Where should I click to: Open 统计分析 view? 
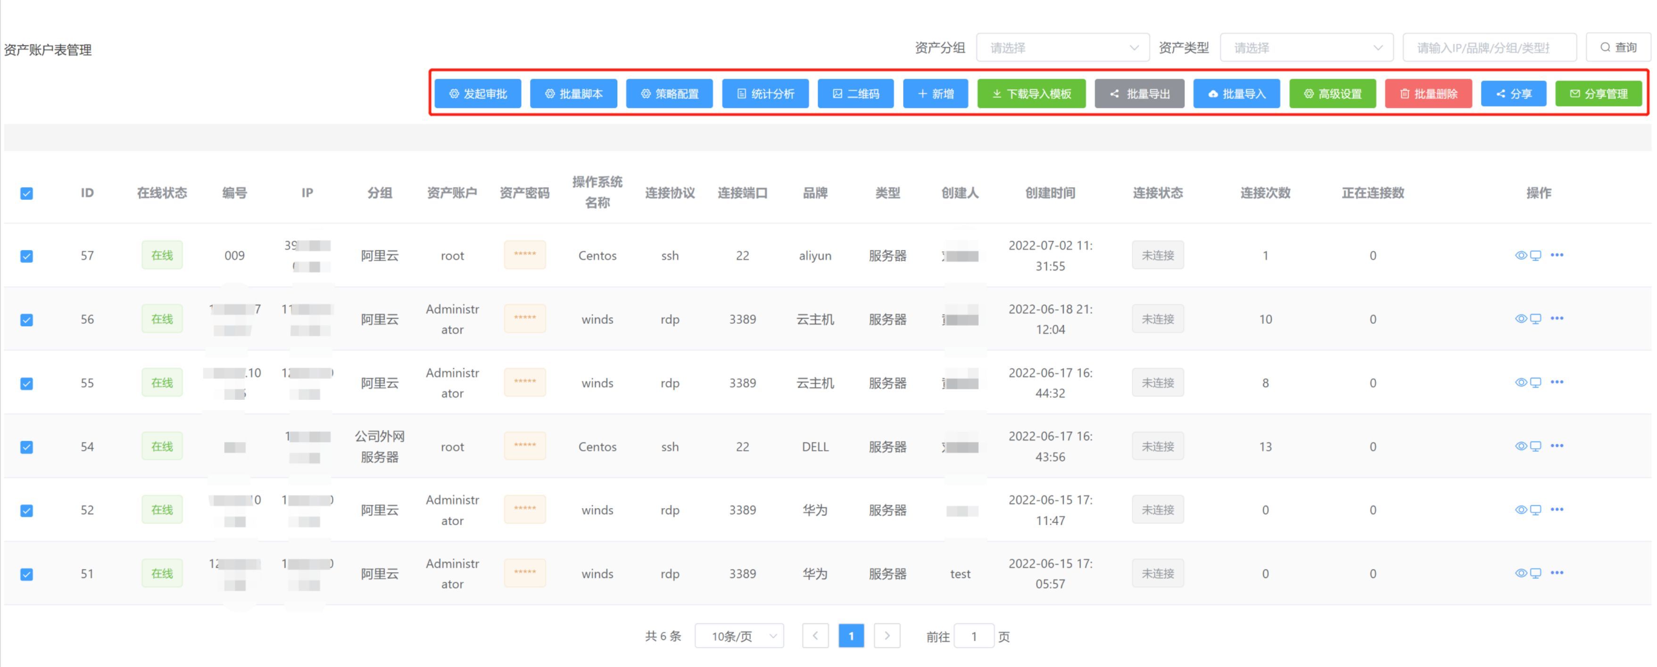click(765, 93)
